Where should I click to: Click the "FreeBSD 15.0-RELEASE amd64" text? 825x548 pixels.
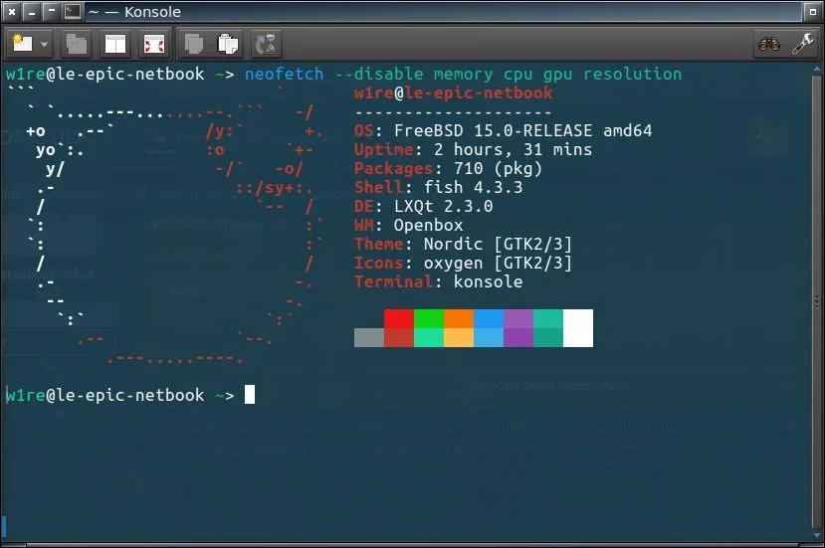point(523,130)
